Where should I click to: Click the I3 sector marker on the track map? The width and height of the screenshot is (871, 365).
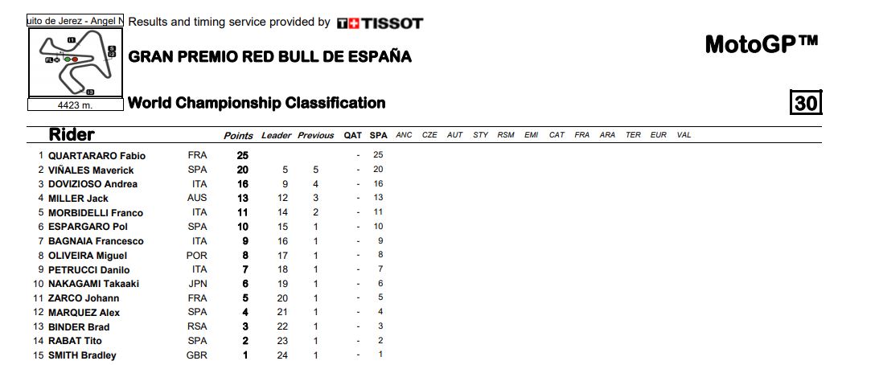point(90,92)
